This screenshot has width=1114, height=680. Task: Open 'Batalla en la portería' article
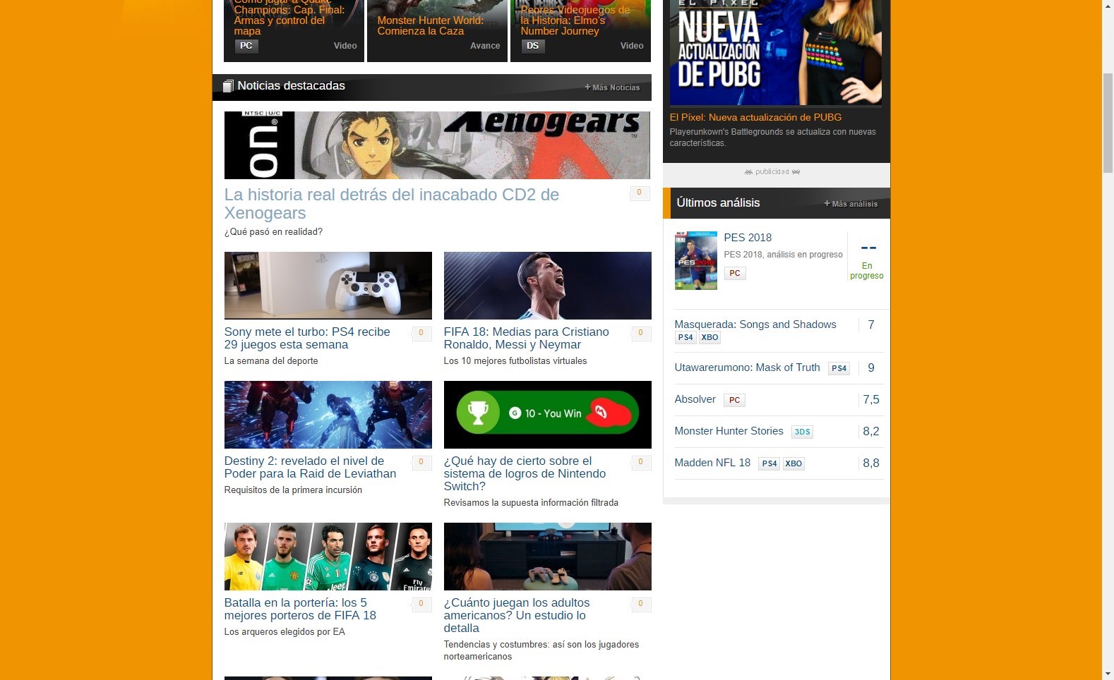[300, 609]
